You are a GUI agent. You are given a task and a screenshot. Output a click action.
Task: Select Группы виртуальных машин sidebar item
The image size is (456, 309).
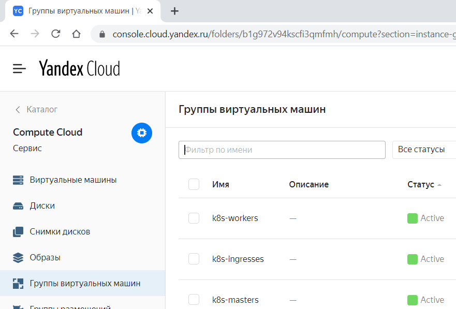point(83,283)
